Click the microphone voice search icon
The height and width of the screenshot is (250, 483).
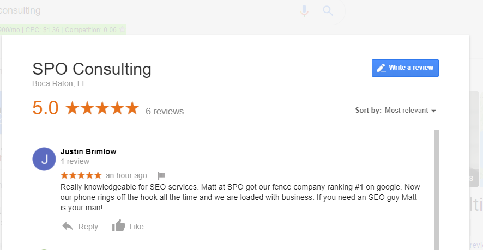click(x=304, y=11)
